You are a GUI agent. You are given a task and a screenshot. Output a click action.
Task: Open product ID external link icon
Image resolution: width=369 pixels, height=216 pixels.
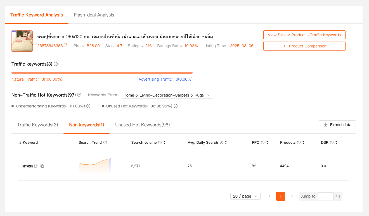pos(66,45)
